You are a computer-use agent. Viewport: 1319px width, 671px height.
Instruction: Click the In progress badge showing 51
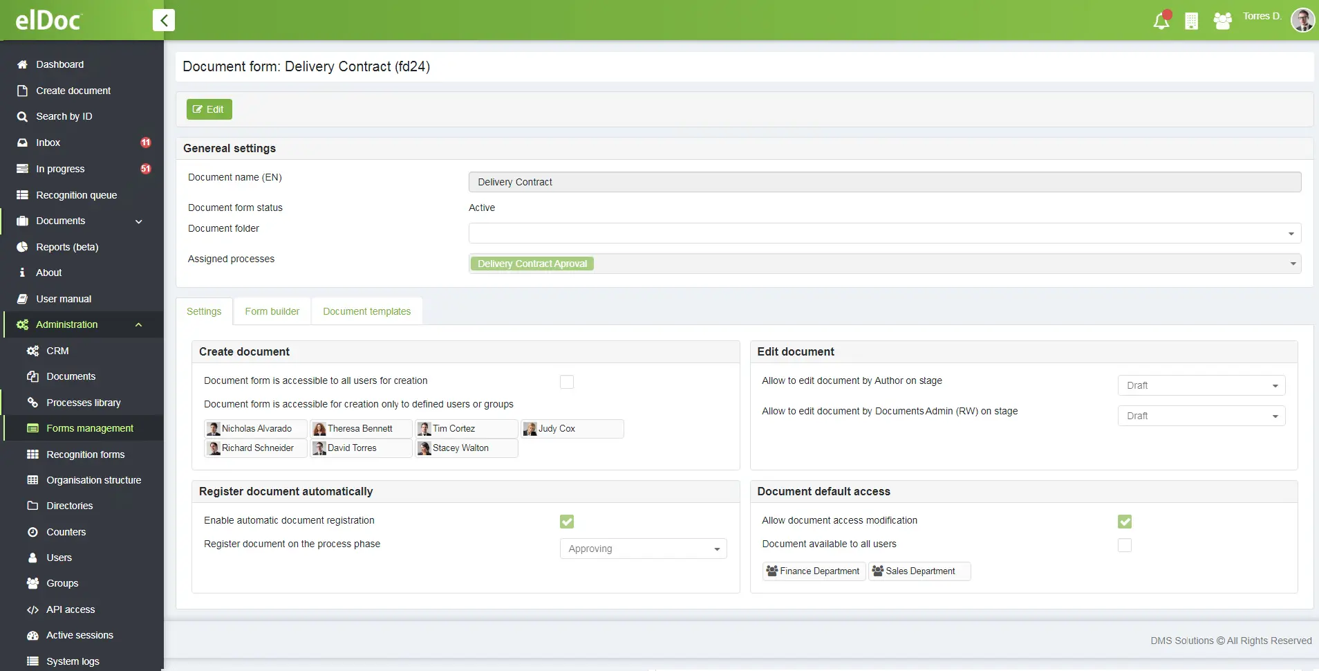point(146,169)
